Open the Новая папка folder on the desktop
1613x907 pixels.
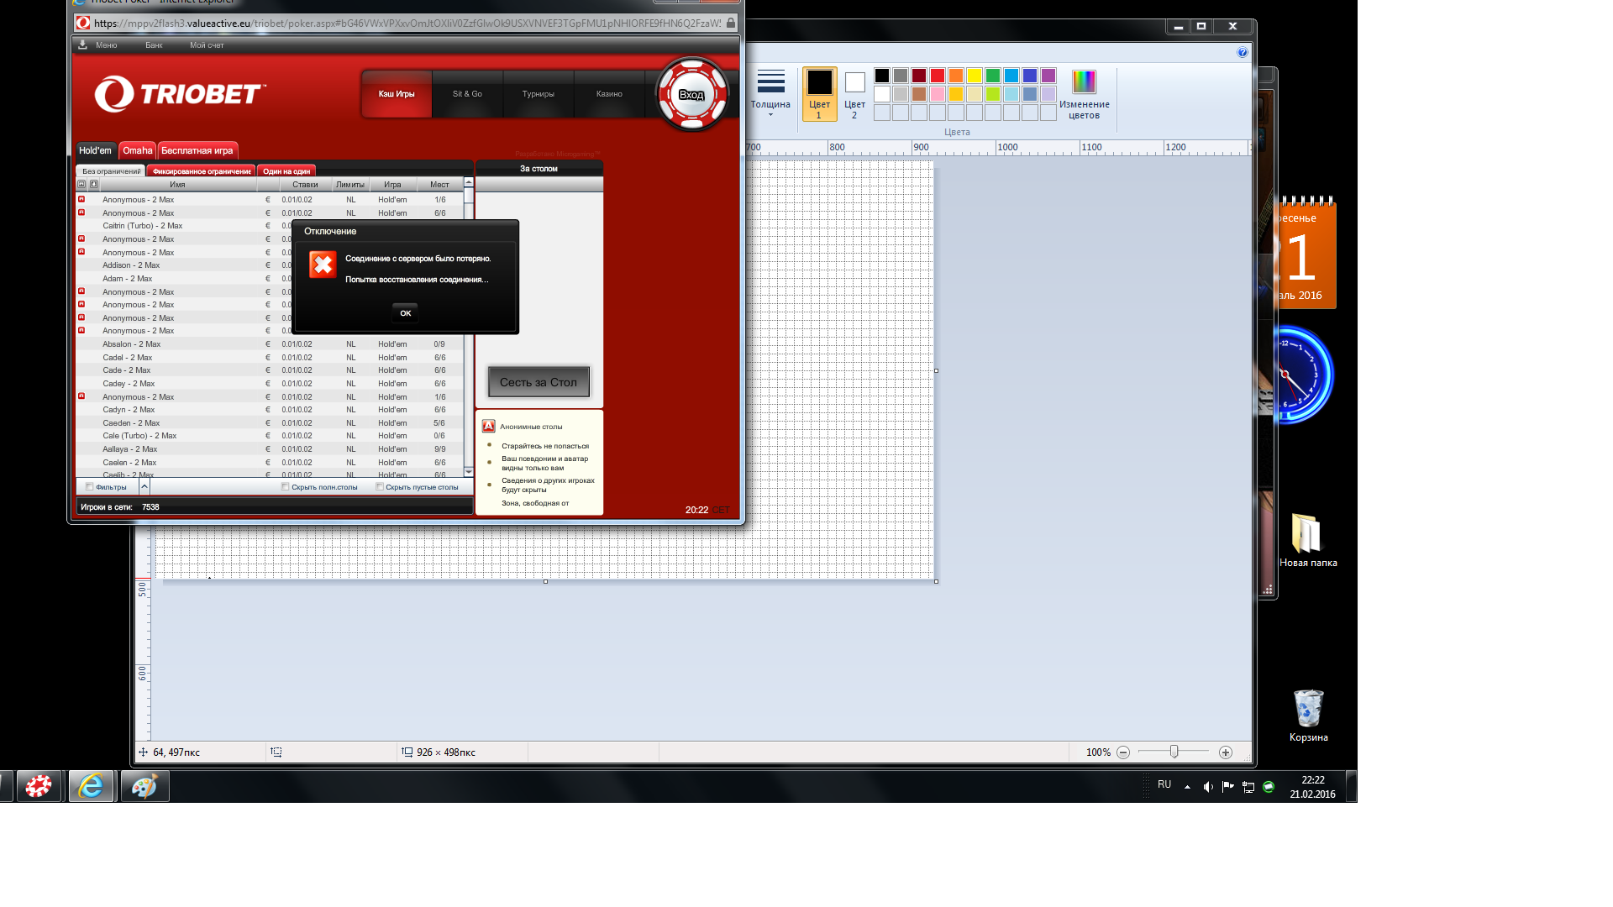click(x=1308, y=540)
